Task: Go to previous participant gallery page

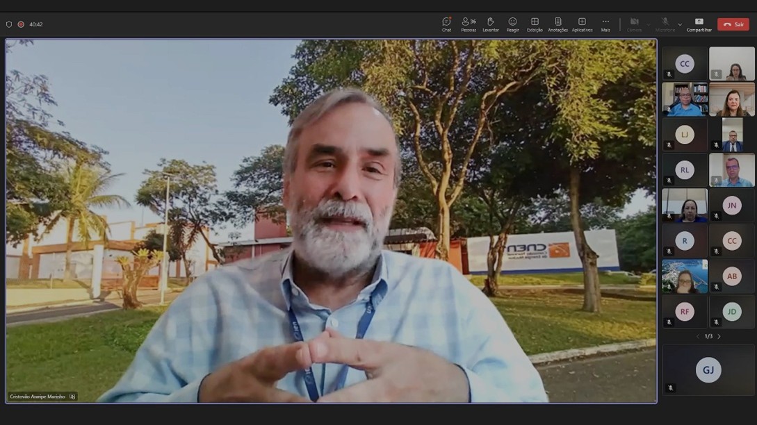Action: [698, 336]
